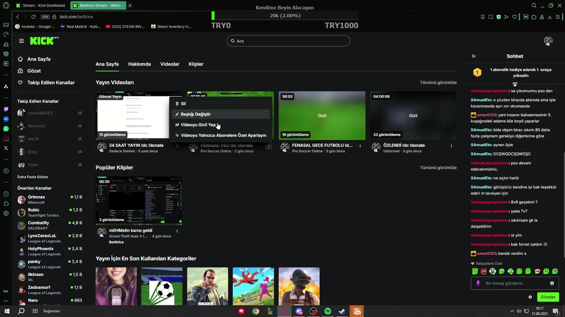Choose Videoyu Yalnızca Abonelere Özel Ayarlayın
The width and height of the screenshot is (565, 317).
coord(221,135)
